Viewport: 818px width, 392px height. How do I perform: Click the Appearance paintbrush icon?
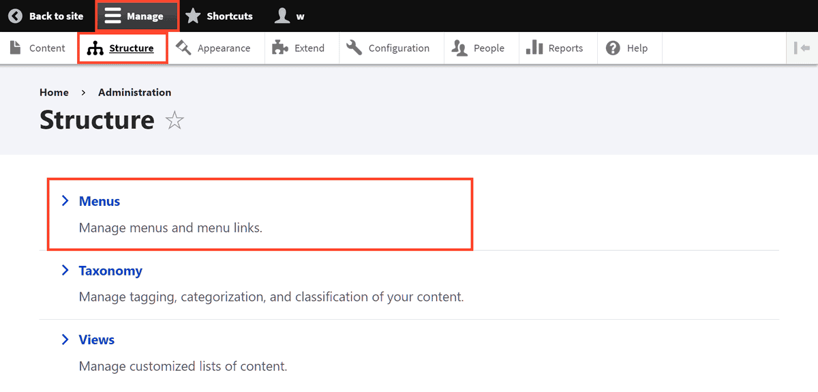coord(183,48)
